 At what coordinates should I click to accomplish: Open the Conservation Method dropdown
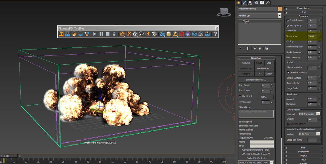[x=318, y=114]
